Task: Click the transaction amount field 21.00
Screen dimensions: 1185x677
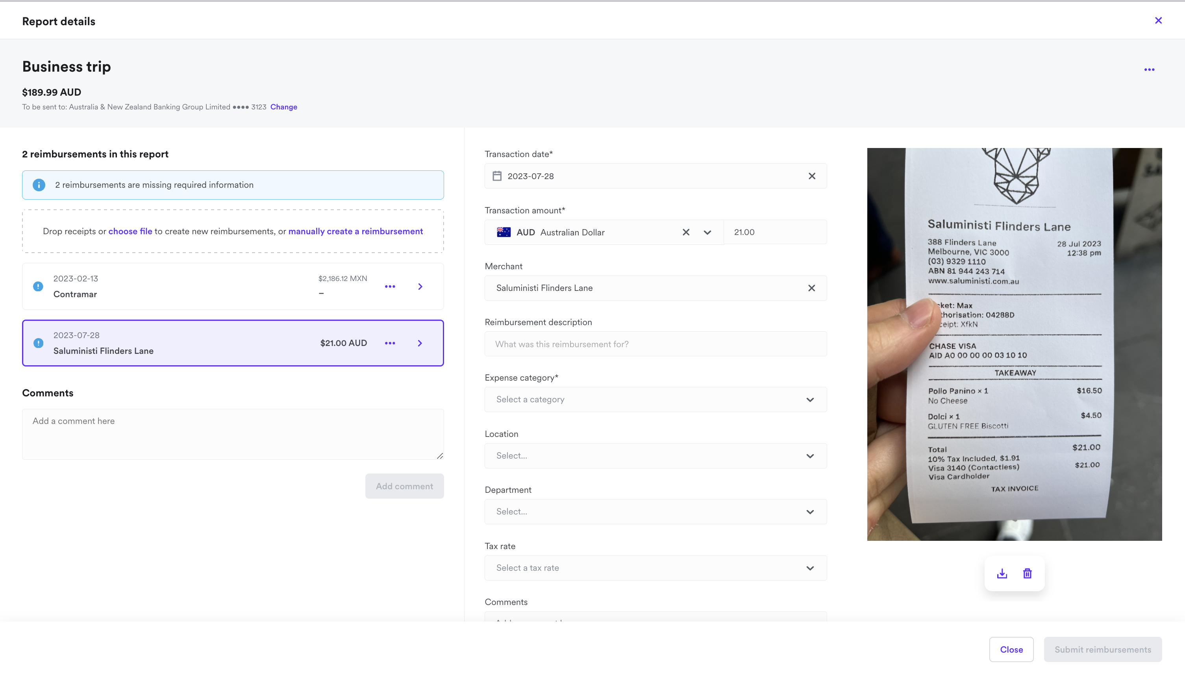Action: click(775, 232)
